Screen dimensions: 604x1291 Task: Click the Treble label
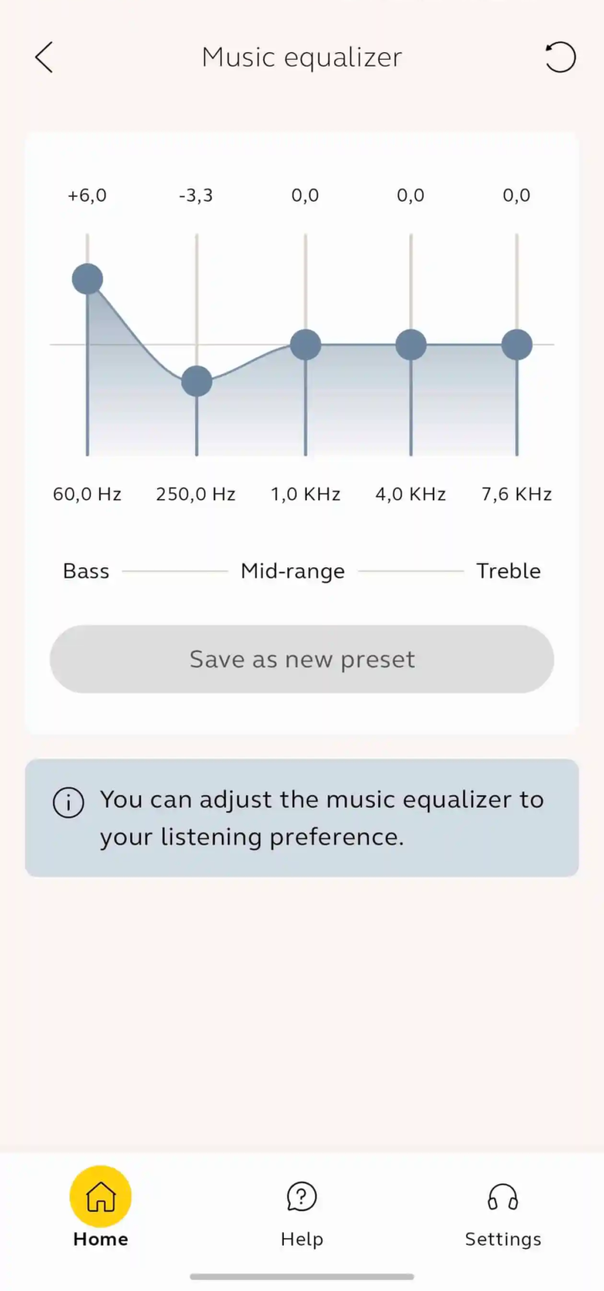(508, 572)
